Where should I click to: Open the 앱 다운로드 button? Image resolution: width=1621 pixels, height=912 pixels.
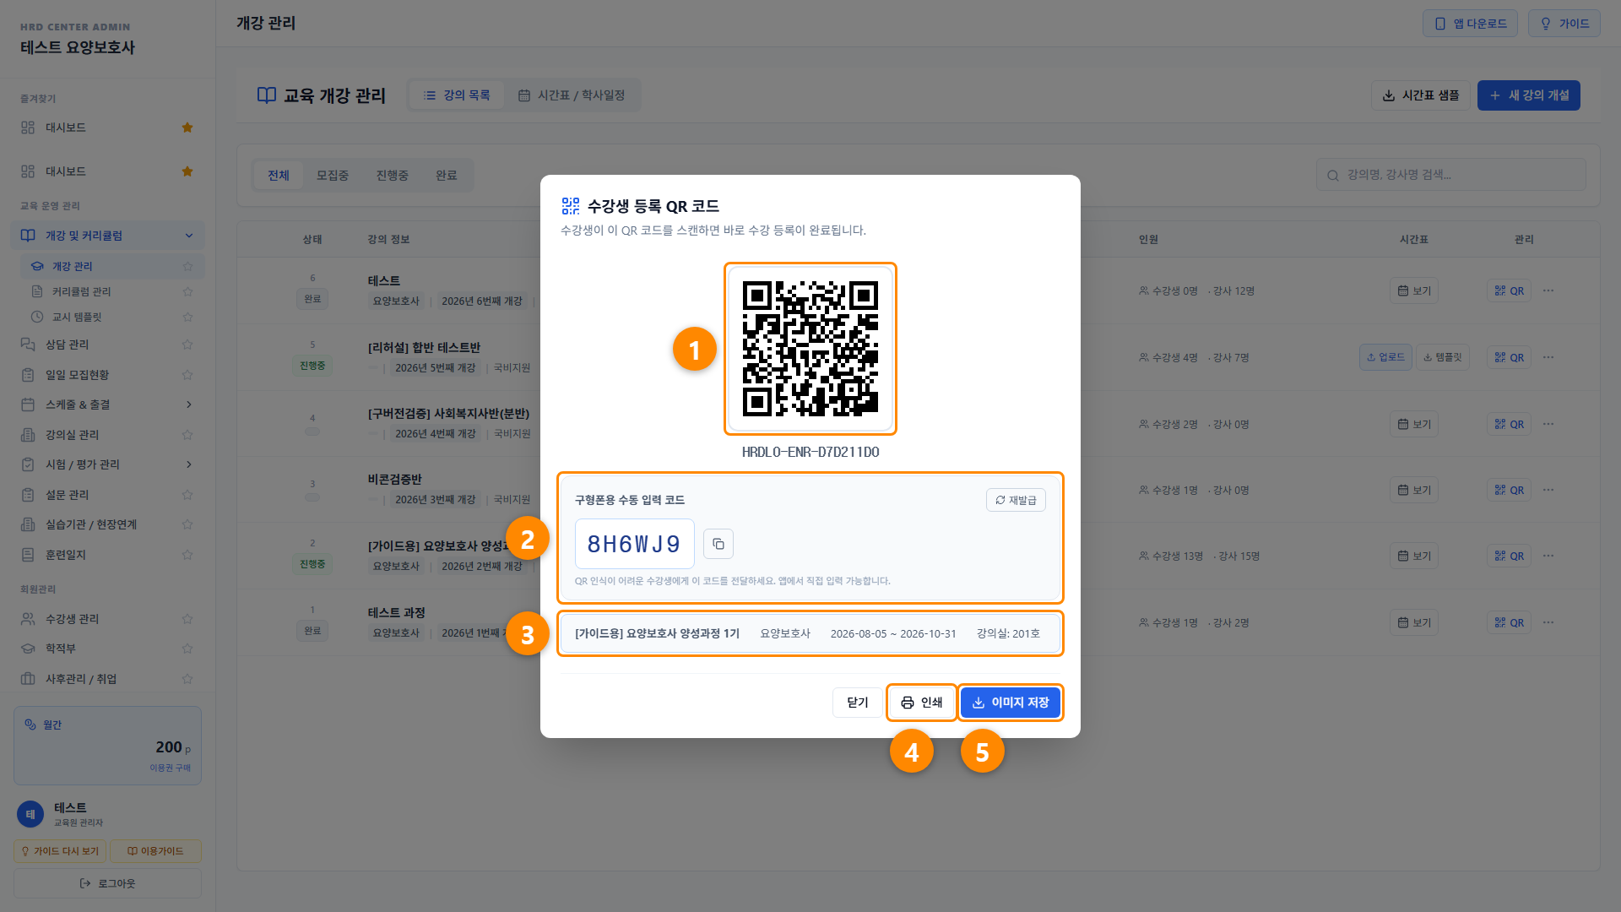pos(1470,24)
